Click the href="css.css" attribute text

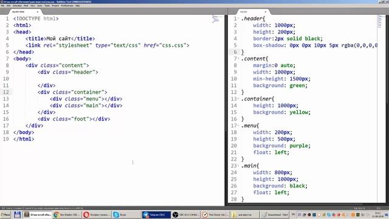[x=165, y=46]
